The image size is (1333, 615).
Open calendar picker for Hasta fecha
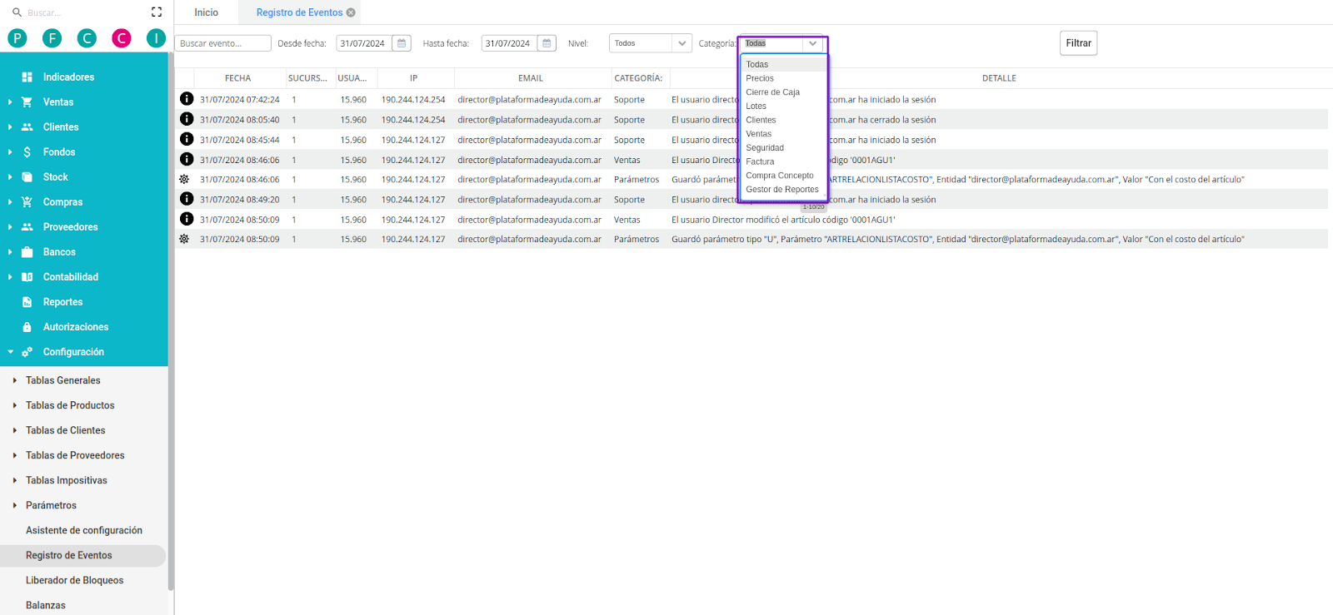[x=547, y=43]
